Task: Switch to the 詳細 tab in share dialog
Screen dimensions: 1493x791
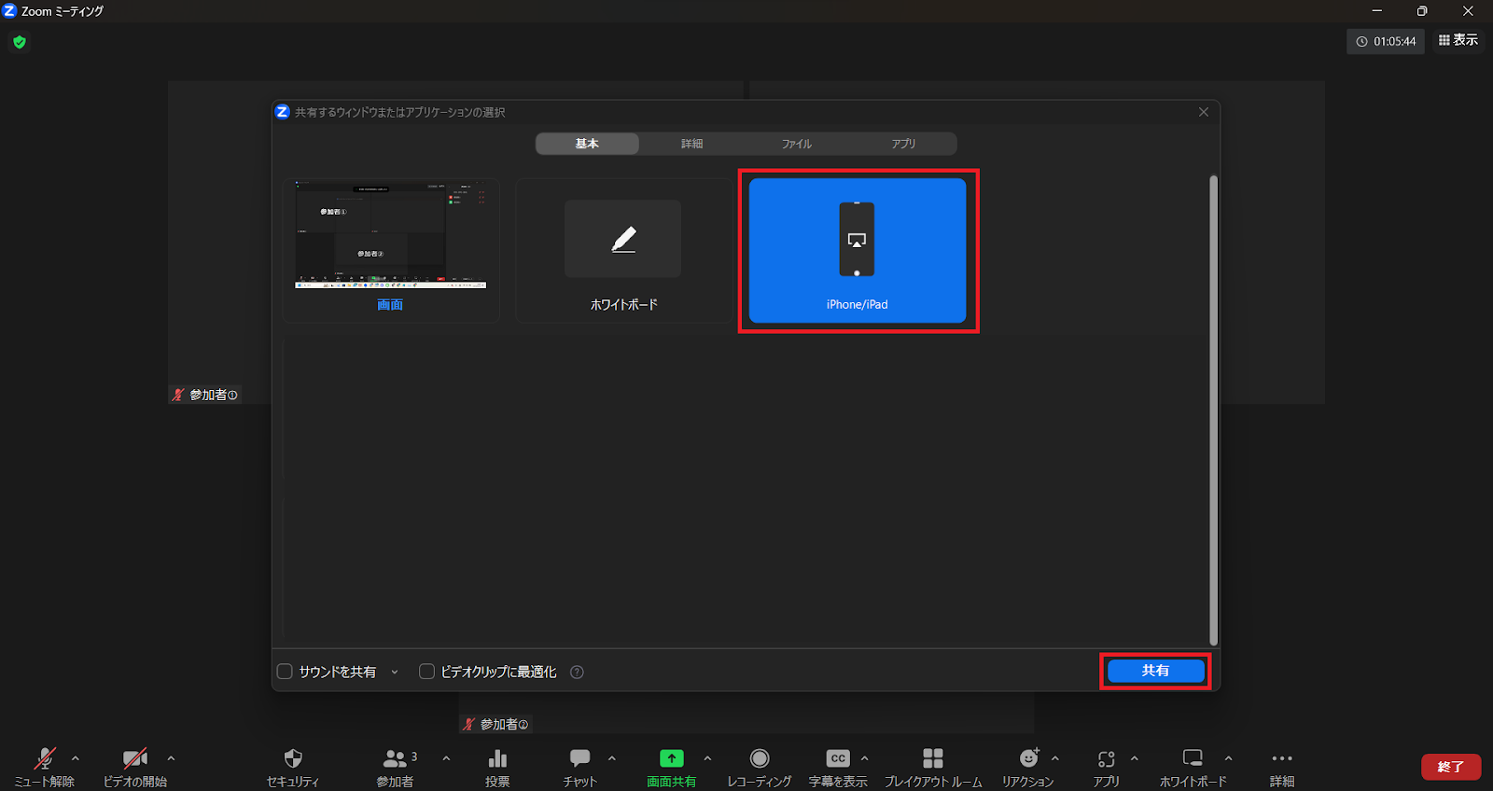Action: [x=691, y=144]
